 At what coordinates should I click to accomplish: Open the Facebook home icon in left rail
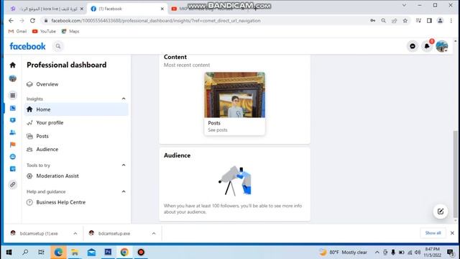click(13, 65)
